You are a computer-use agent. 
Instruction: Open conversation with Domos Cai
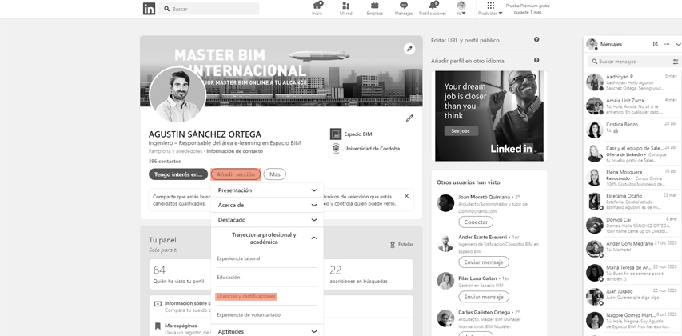[x=632, y=225]
